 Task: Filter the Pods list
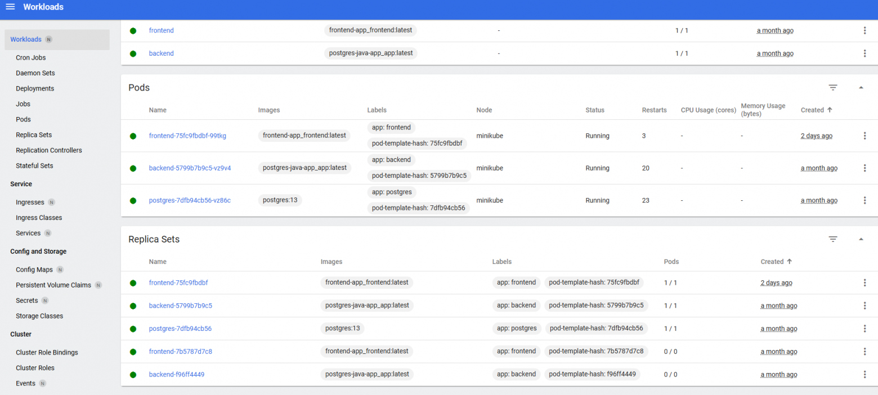click(833, 88)
